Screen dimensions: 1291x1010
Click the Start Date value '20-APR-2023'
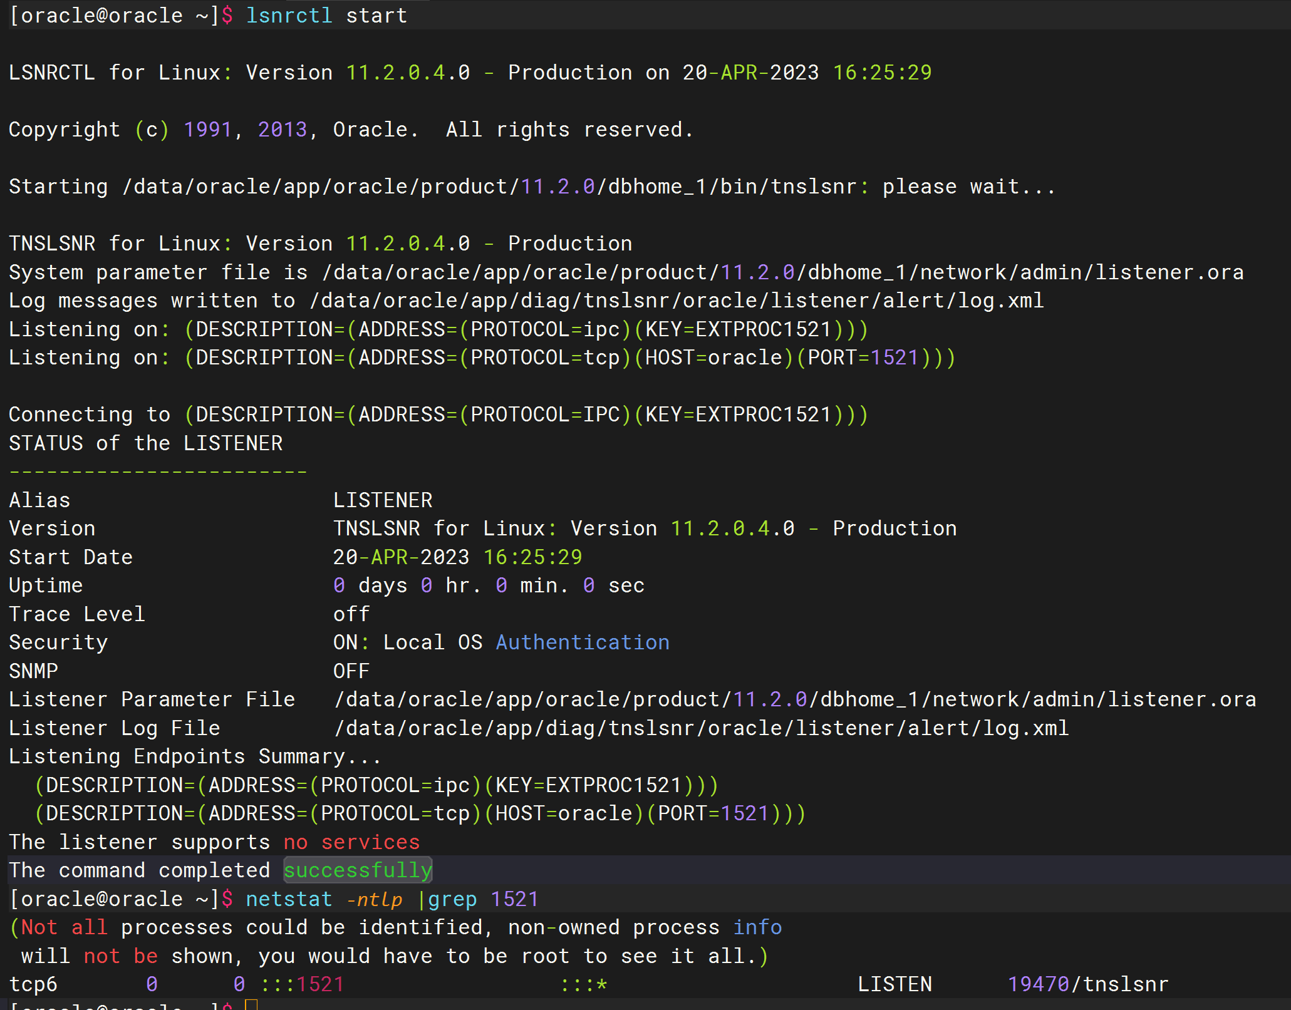tap(402, 557)
